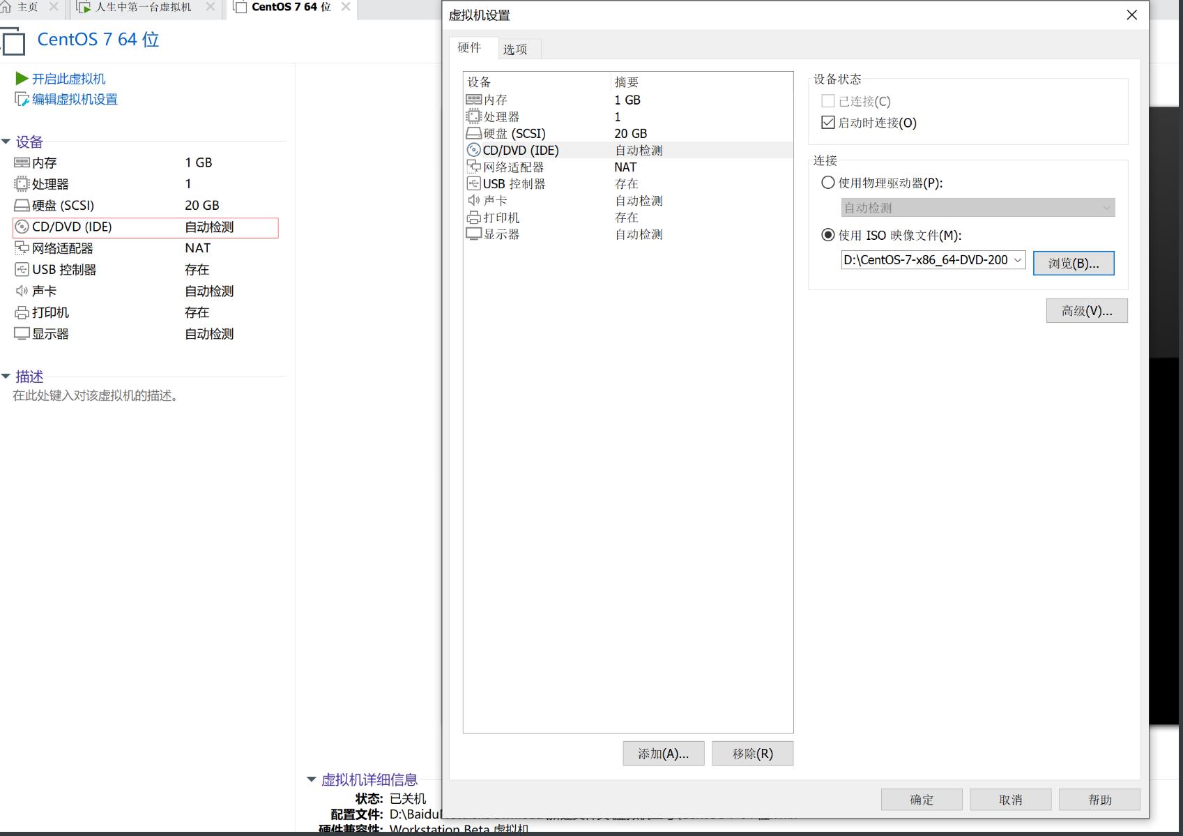The image size is (1183, 836).
Task: Close the CentOS 7 64 位 tab
Action: [x=346, y=7]
